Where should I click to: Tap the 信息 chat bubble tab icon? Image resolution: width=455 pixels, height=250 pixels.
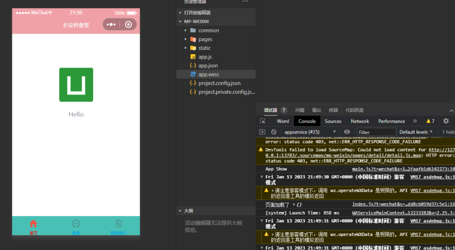tap(76, 224)
